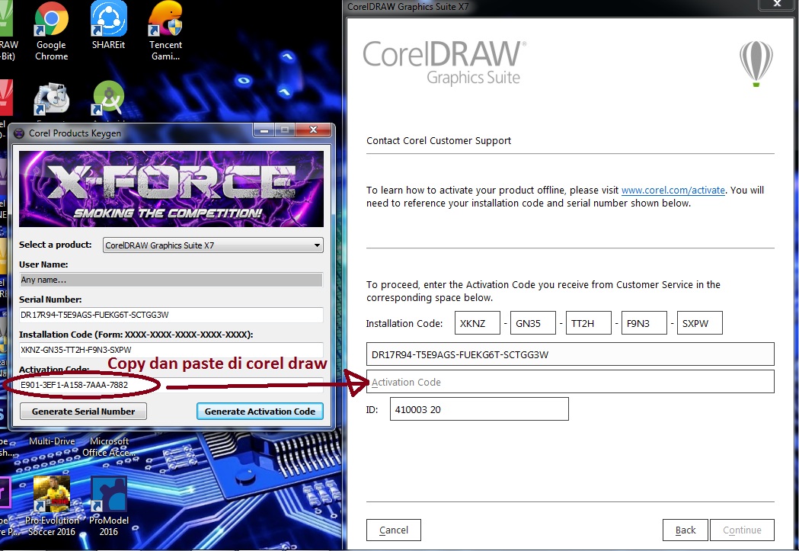
Task: Close the Corel Products Keygen window
Action: click(313, 130)
